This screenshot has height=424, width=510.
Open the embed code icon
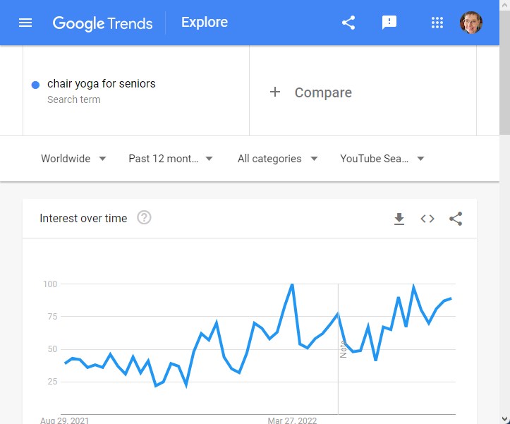click(427, 219)
